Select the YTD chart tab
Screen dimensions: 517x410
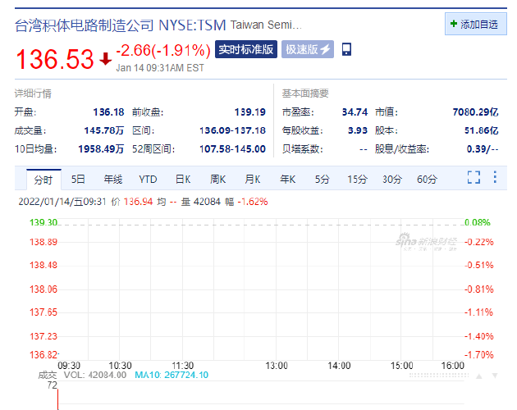pyautogui.click(x=148, y=180)
